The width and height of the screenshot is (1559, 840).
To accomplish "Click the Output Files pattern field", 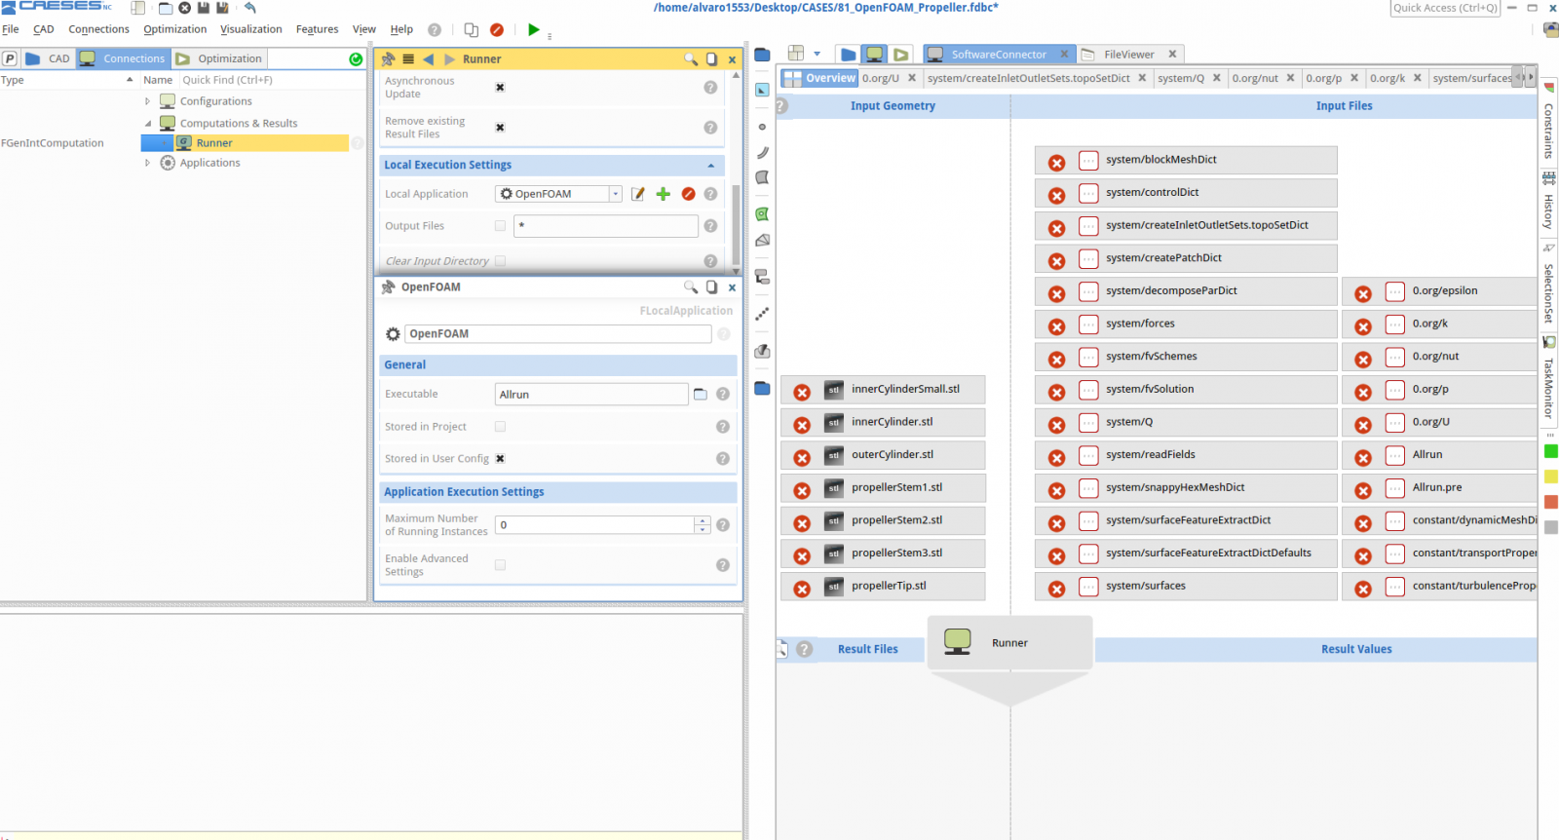I will (x=606, y=226).
